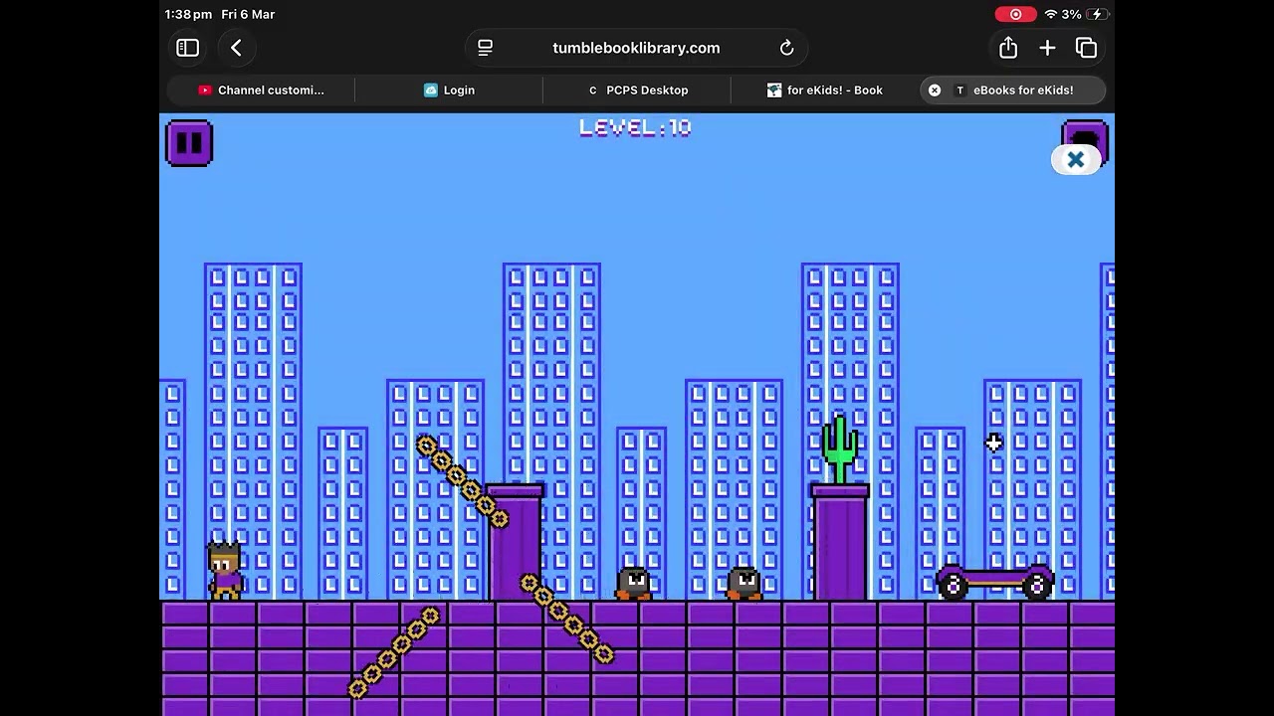Go back to the previous page

236,48
